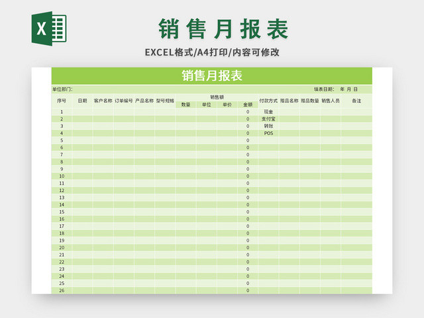Click the 金额 value 0 in row 9
424x318 pixels.
[248, 169]
